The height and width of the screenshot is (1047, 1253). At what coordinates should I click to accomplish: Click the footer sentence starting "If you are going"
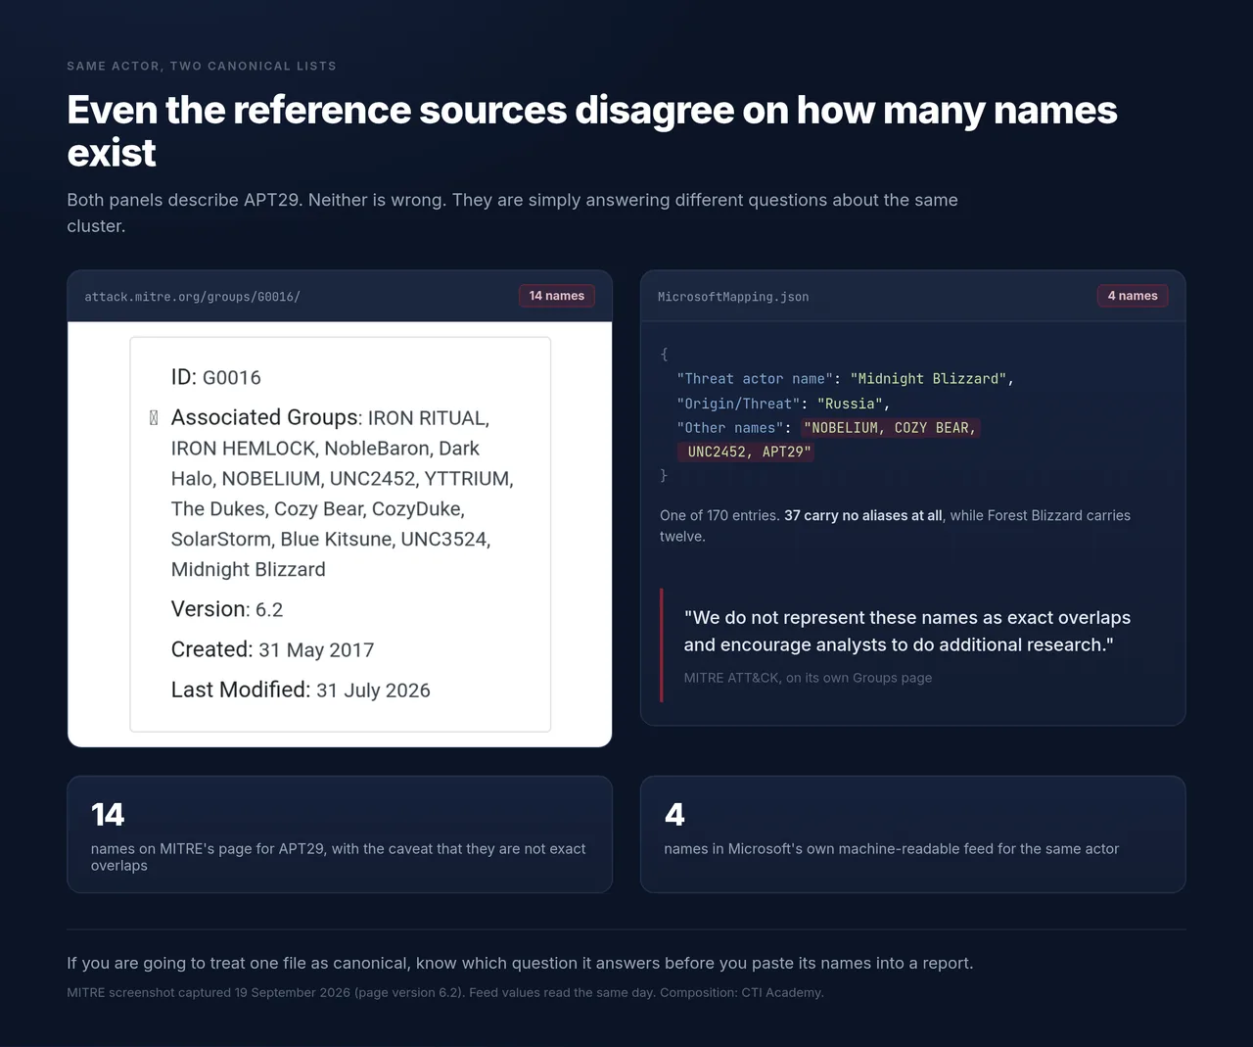tap(520, 963)
